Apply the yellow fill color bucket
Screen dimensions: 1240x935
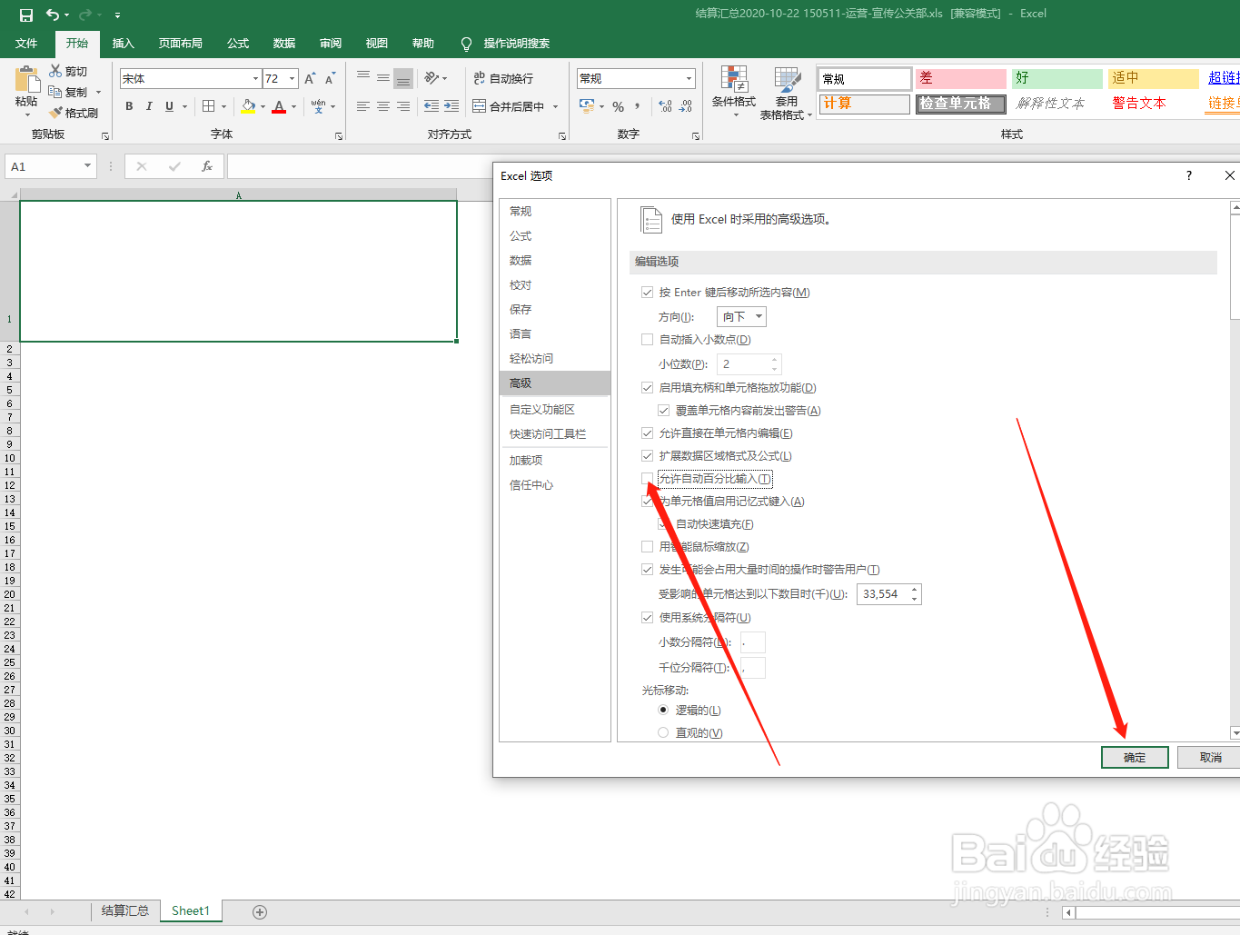coord(249,106)
